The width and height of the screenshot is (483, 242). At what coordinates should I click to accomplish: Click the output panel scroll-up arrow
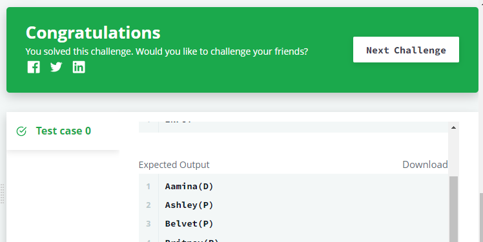453,127
